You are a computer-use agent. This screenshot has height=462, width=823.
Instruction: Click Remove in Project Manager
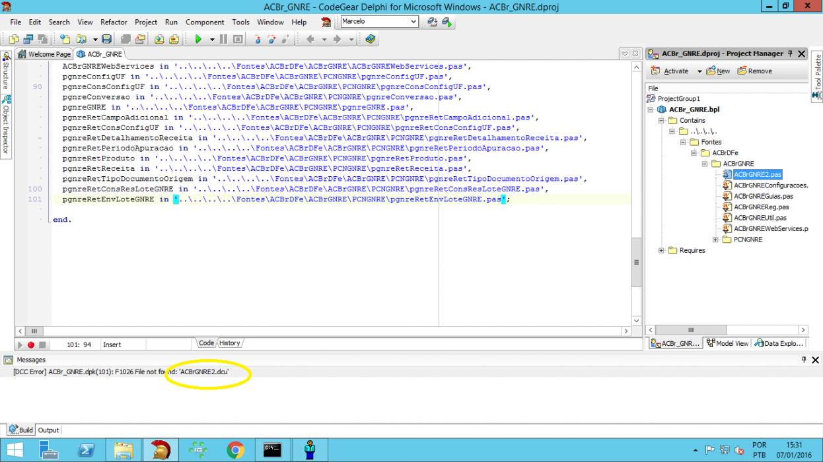coord(754,71)
